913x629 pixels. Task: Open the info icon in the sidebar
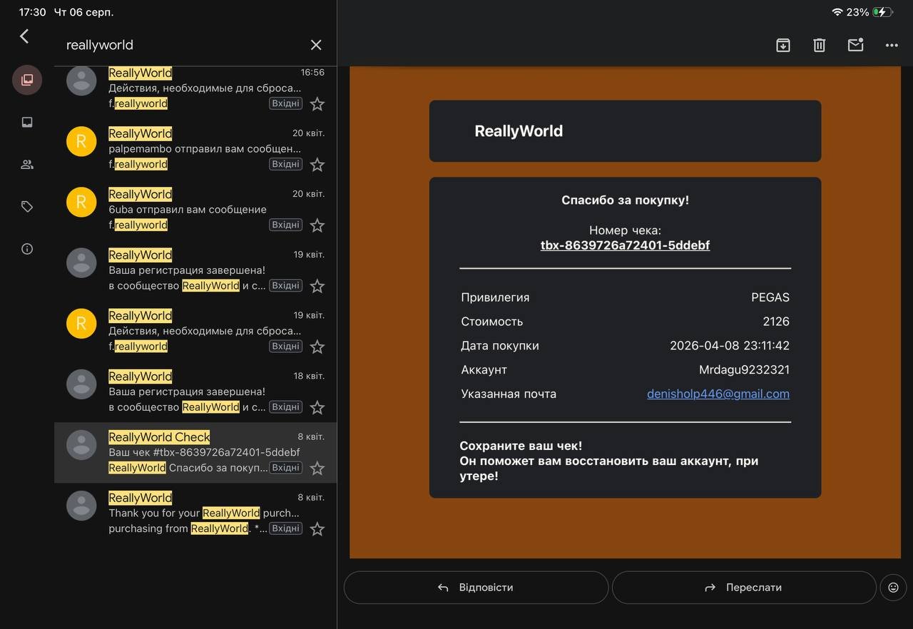point(27,249)
